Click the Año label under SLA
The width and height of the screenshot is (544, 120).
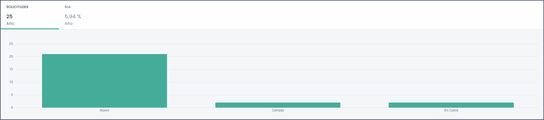coord(69,23)
